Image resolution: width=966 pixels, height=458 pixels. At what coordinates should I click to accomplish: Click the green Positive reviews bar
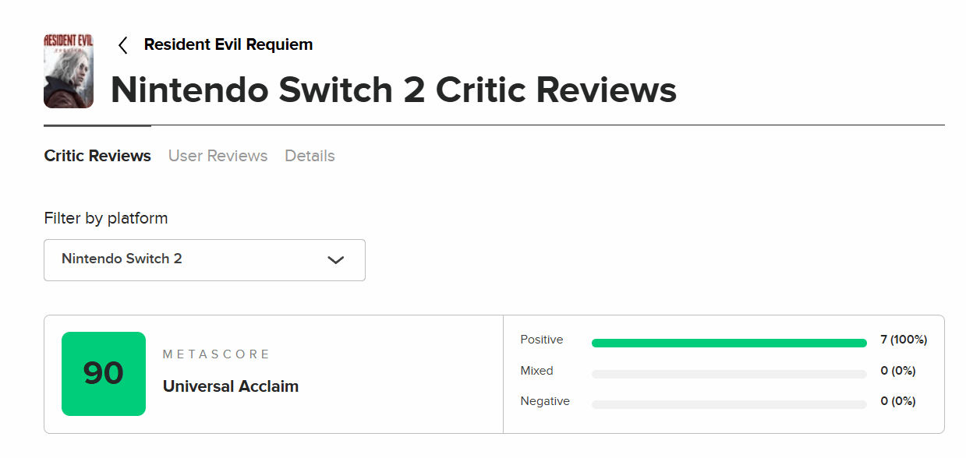pyautogui.click(x=729, y=343)
